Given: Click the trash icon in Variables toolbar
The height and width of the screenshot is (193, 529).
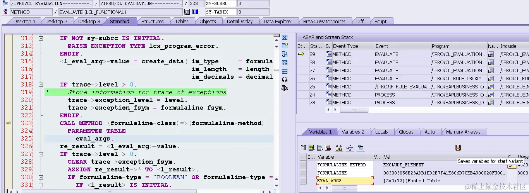Looking at the screenshot, I should tap(304, 147).
